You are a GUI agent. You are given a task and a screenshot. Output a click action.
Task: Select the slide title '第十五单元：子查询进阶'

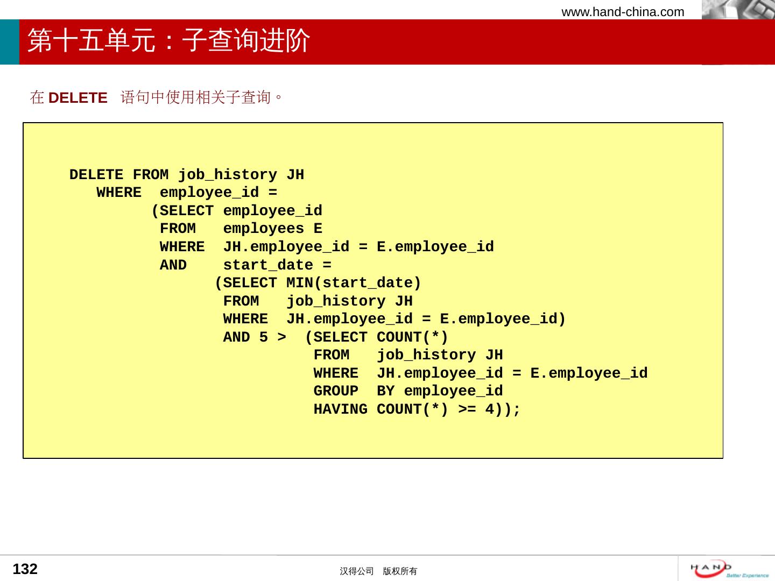168,41
